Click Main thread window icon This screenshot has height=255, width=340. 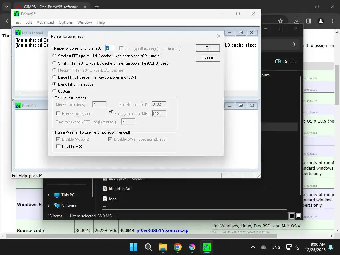[x=18, y=33]
